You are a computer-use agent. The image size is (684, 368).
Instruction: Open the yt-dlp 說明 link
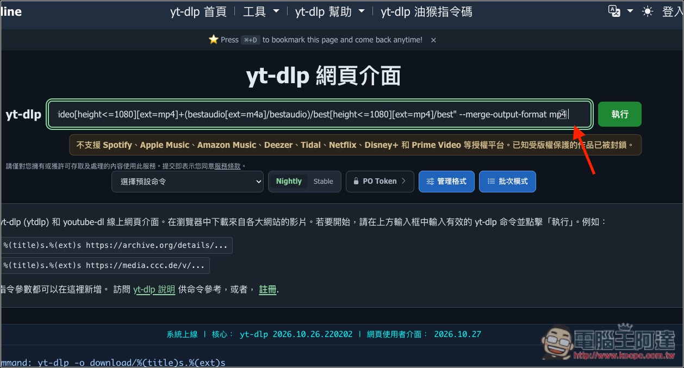154,290
